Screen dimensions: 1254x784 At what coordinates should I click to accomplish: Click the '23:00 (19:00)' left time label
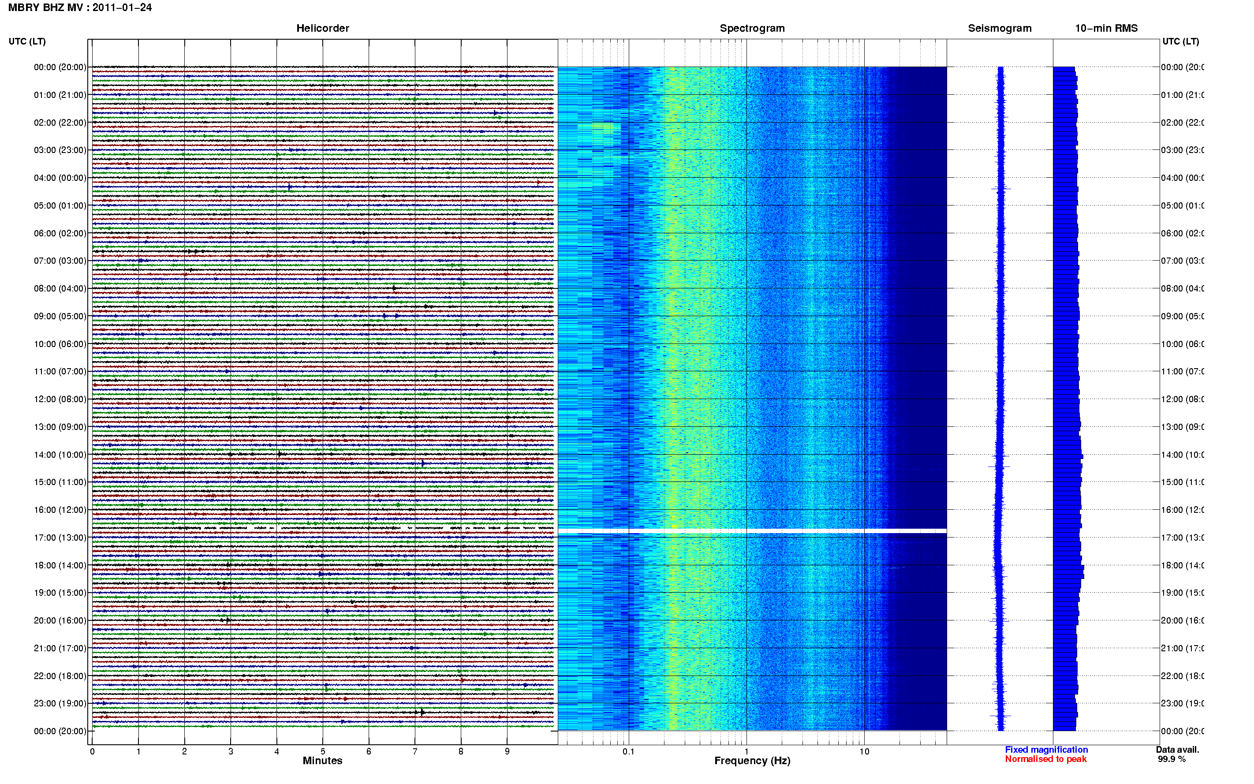(60, 704)
